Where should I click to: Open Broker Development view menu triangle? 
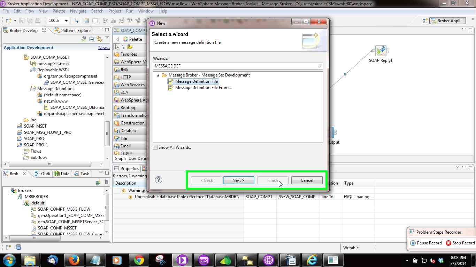[107, 38]
